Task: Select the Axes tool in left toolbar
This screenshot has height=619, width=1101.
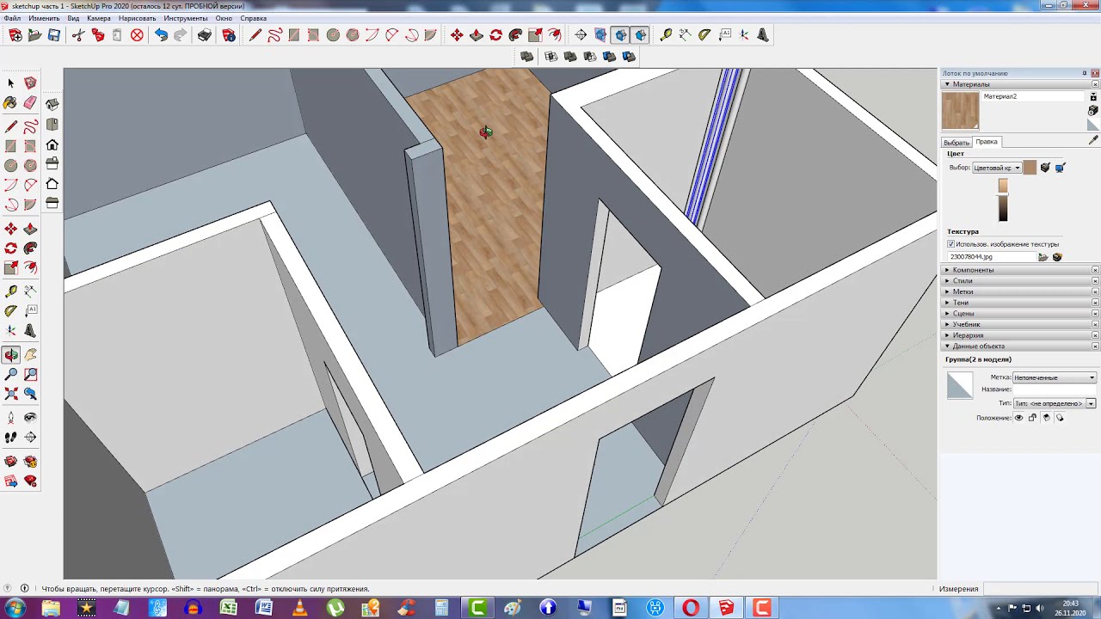Action: click(10, 331)
